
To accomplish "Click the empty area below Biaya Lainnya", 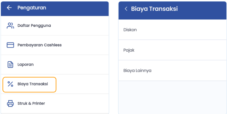I will (x=172, y=97).
